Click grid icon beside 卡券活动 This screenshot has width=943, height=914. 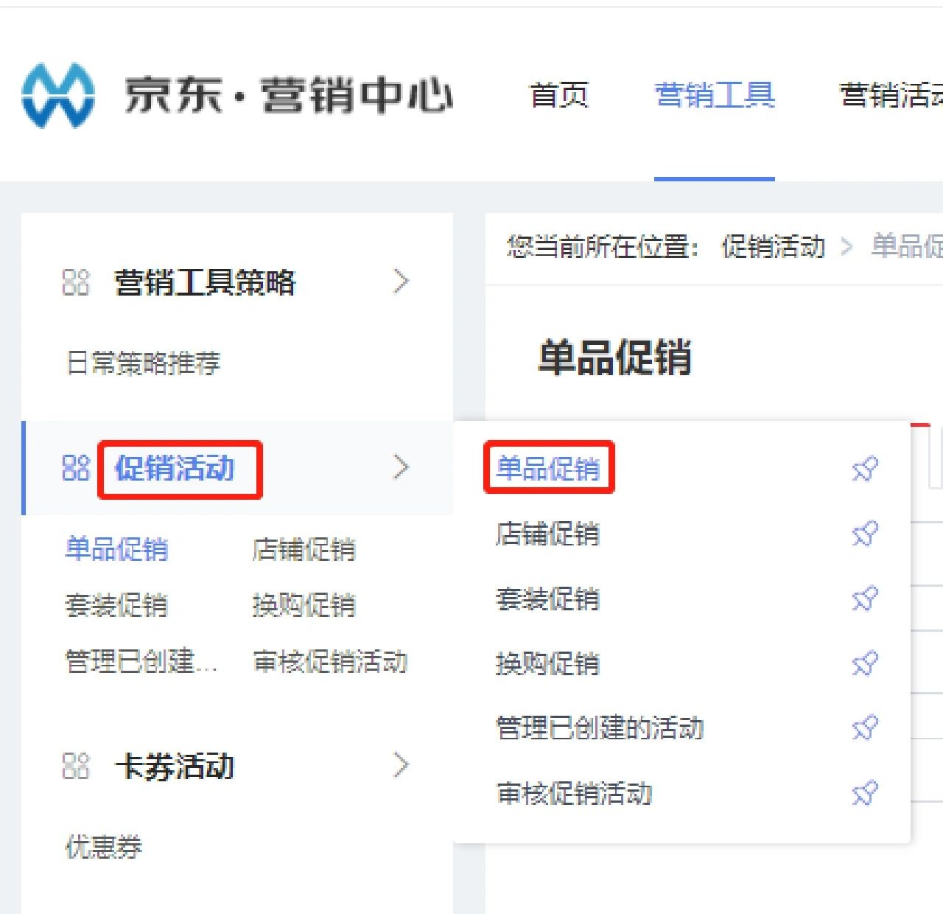pos(76,767)
